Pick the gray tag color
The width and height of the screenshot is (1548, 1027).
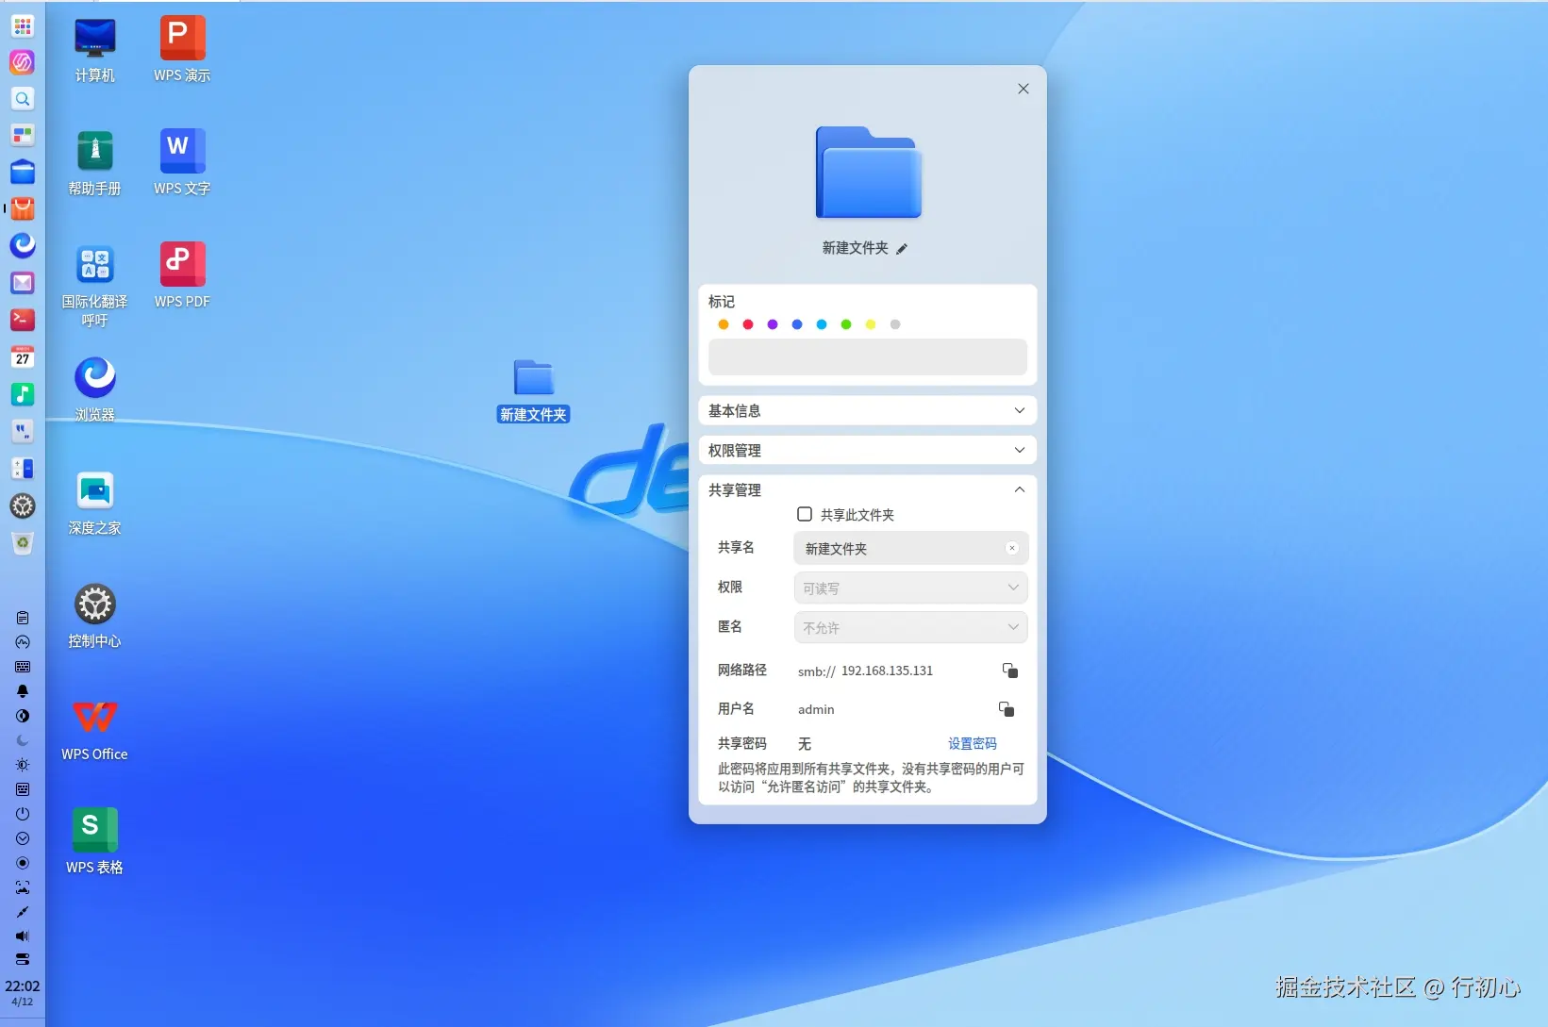pyautogui.click(x=895, y=324)
